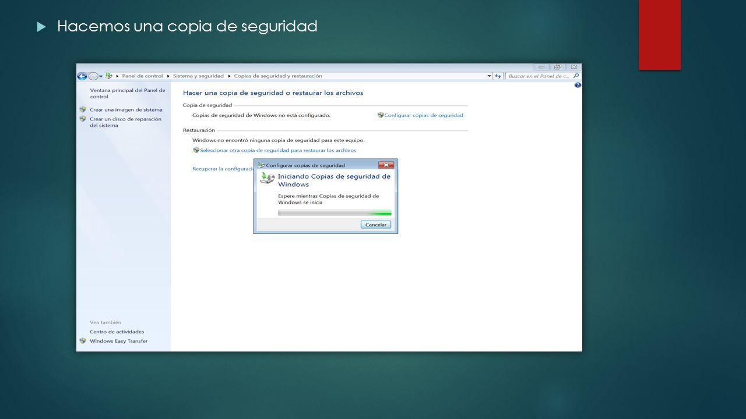746x419 pixels.
Task: Click shield icon beside 'Seleccionar otra copia de seguridad'
Action: [x=196, y=150]
